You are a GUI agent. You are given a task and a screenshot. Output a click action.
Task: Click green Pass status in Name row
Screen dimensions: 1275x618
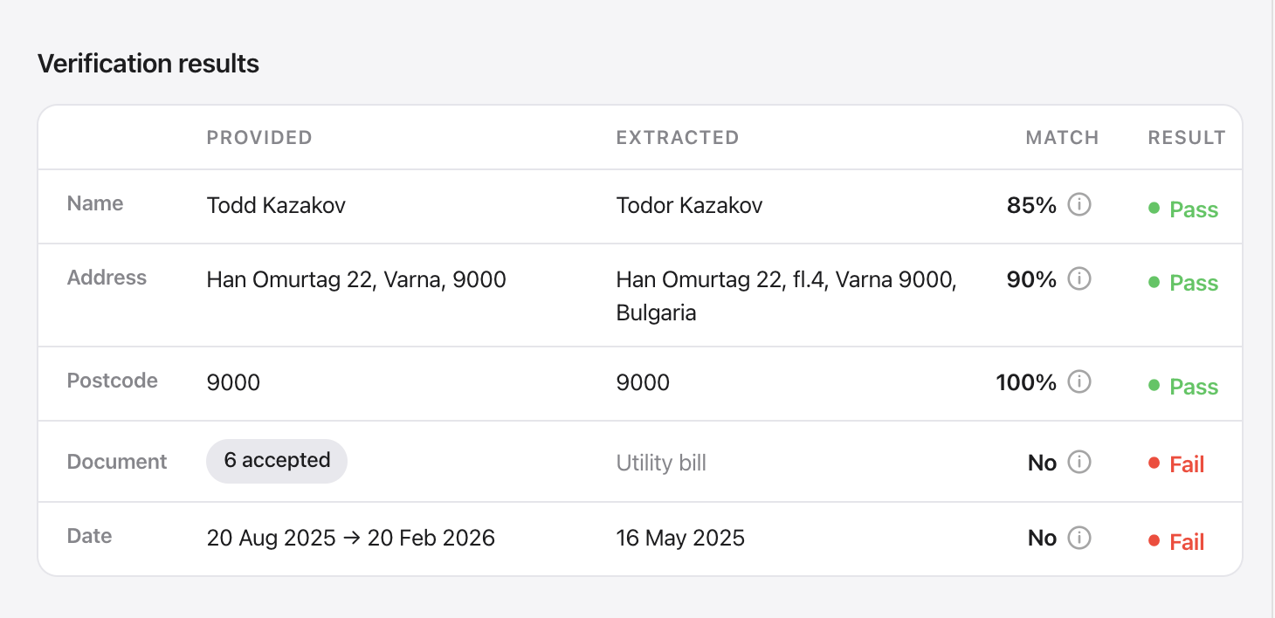pos(1183,209)
